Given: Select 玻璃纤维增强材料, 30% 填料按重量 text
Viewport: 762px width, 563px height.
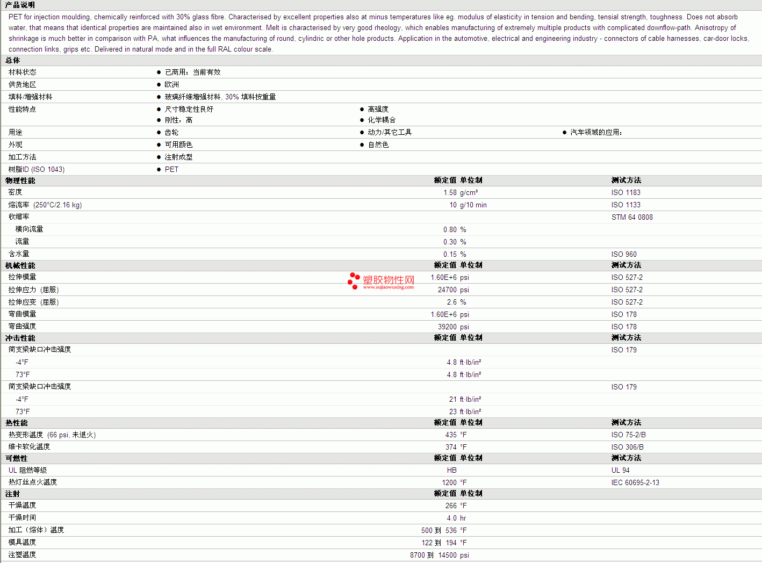Looking at the screenshot, I should [220, 97].
